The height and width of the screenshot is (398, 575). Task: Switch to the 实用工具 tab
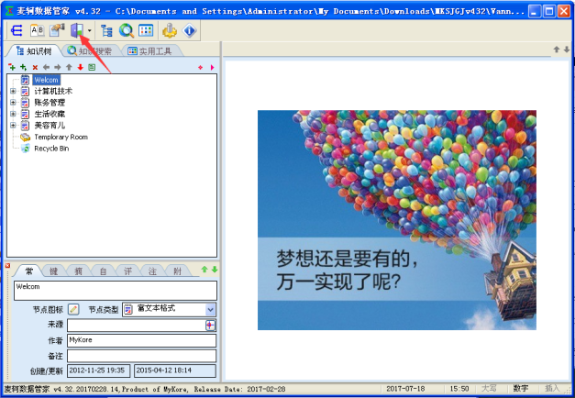coord(150,51)
